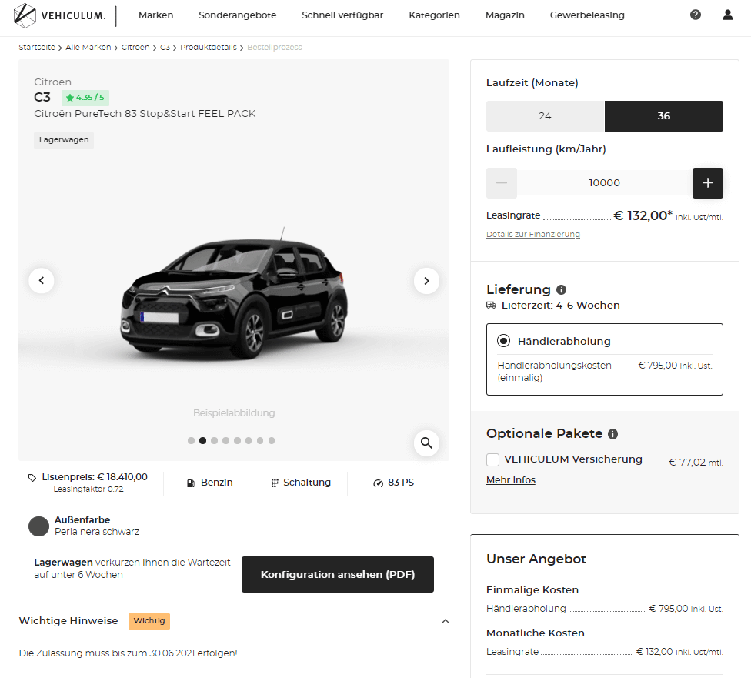Viewport: 751px width, 678px height.
Task: Click the fuel pump Benzin icon
Action: tap(191, 483)
